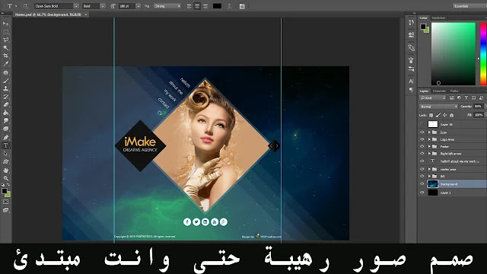
Task: Hide the background layer
Action: pos(422,184)
